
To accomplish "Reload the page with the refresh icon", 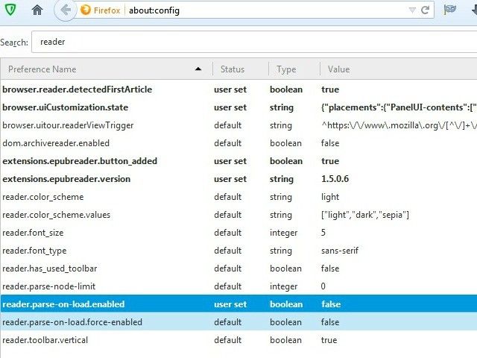I will pos(426,10).
